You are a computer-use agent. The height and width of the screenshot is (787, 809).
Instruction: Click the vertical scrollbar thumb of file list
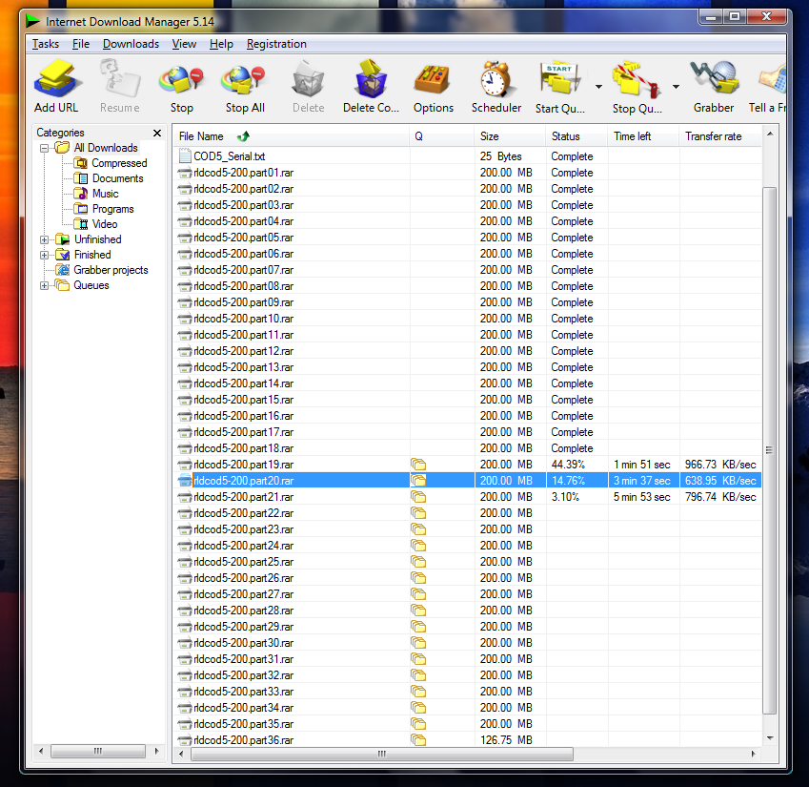(x=769, y=449)
